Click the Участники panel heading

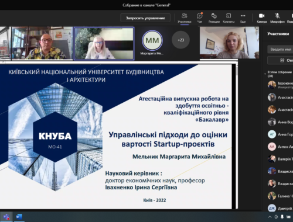tap(278, 34)
